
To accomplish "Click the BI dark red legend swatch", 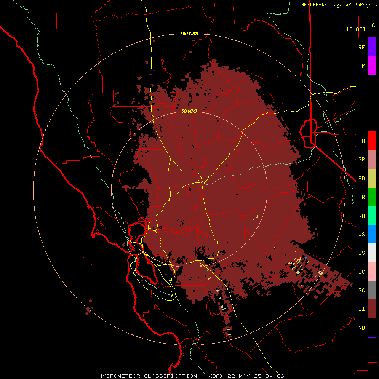I will pos(372,309).
